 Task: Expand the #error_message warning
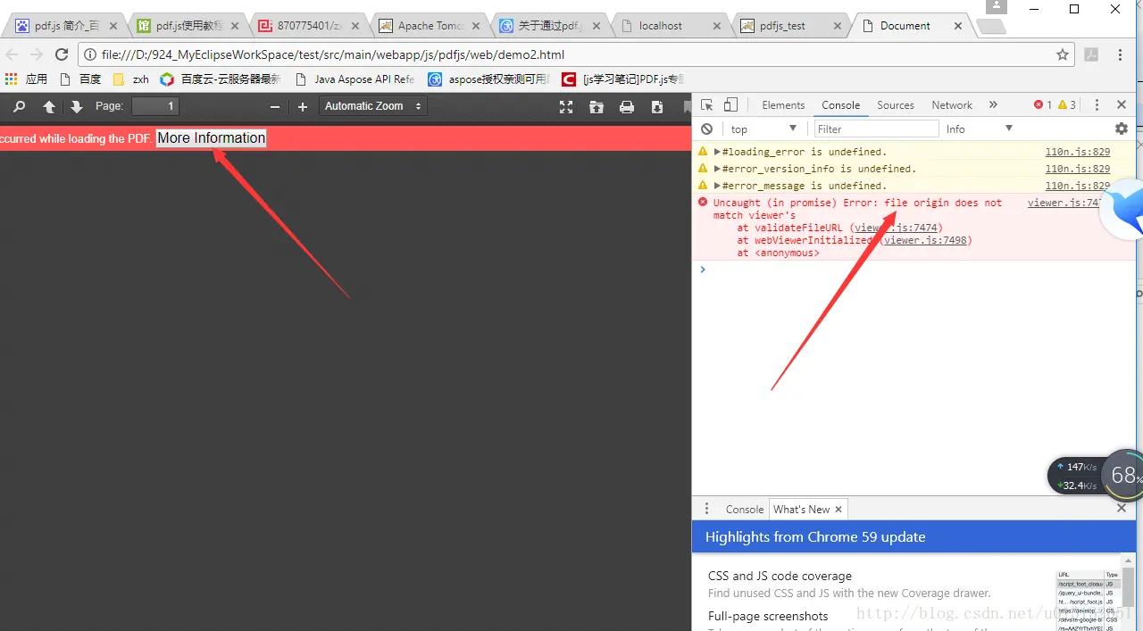(x=717, y=186)
